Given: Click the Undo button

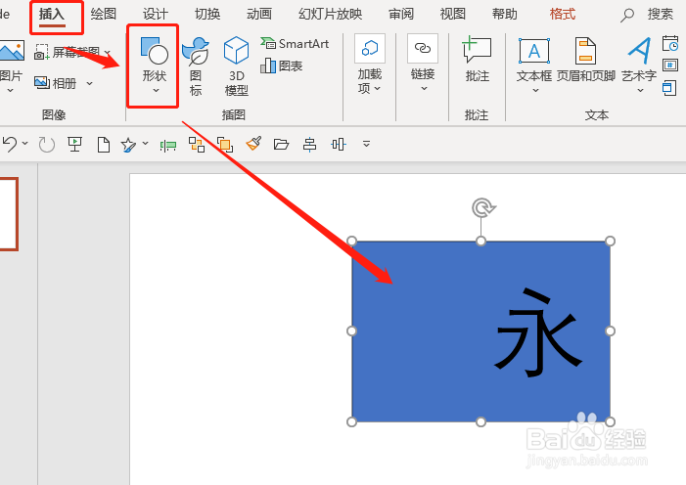Looking at the screenshot, I should [x=10, y=145].
